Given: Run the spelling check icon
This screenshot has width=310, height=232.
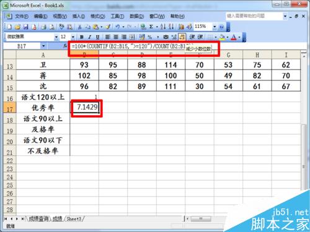Looking at the screenshot, I should (61, 27).
